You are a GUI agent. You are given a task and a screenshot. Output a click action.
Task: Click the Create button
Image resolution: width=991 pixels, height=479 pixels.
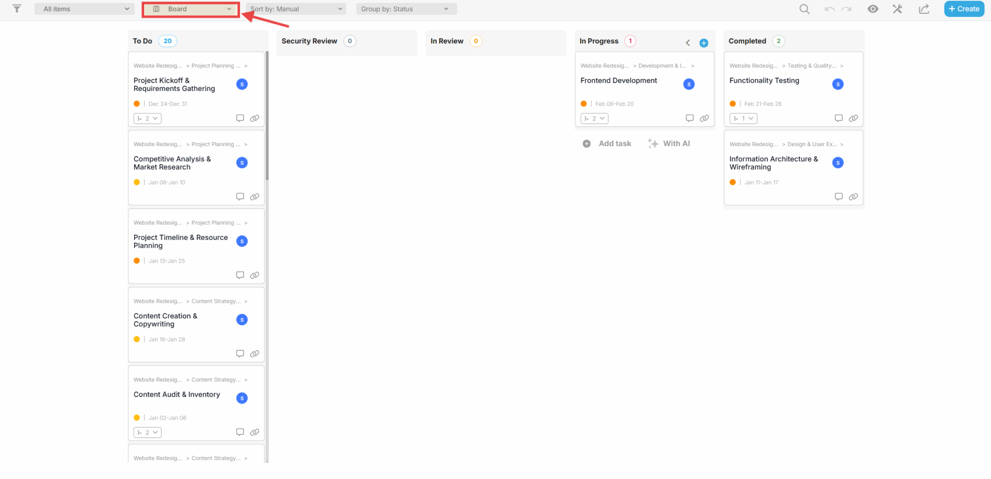963,9
